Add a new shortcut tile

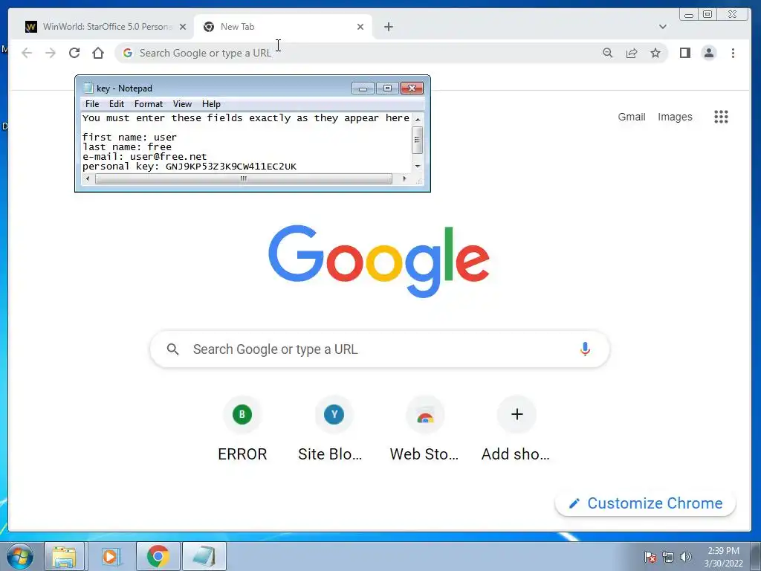[x=516, y=430]
